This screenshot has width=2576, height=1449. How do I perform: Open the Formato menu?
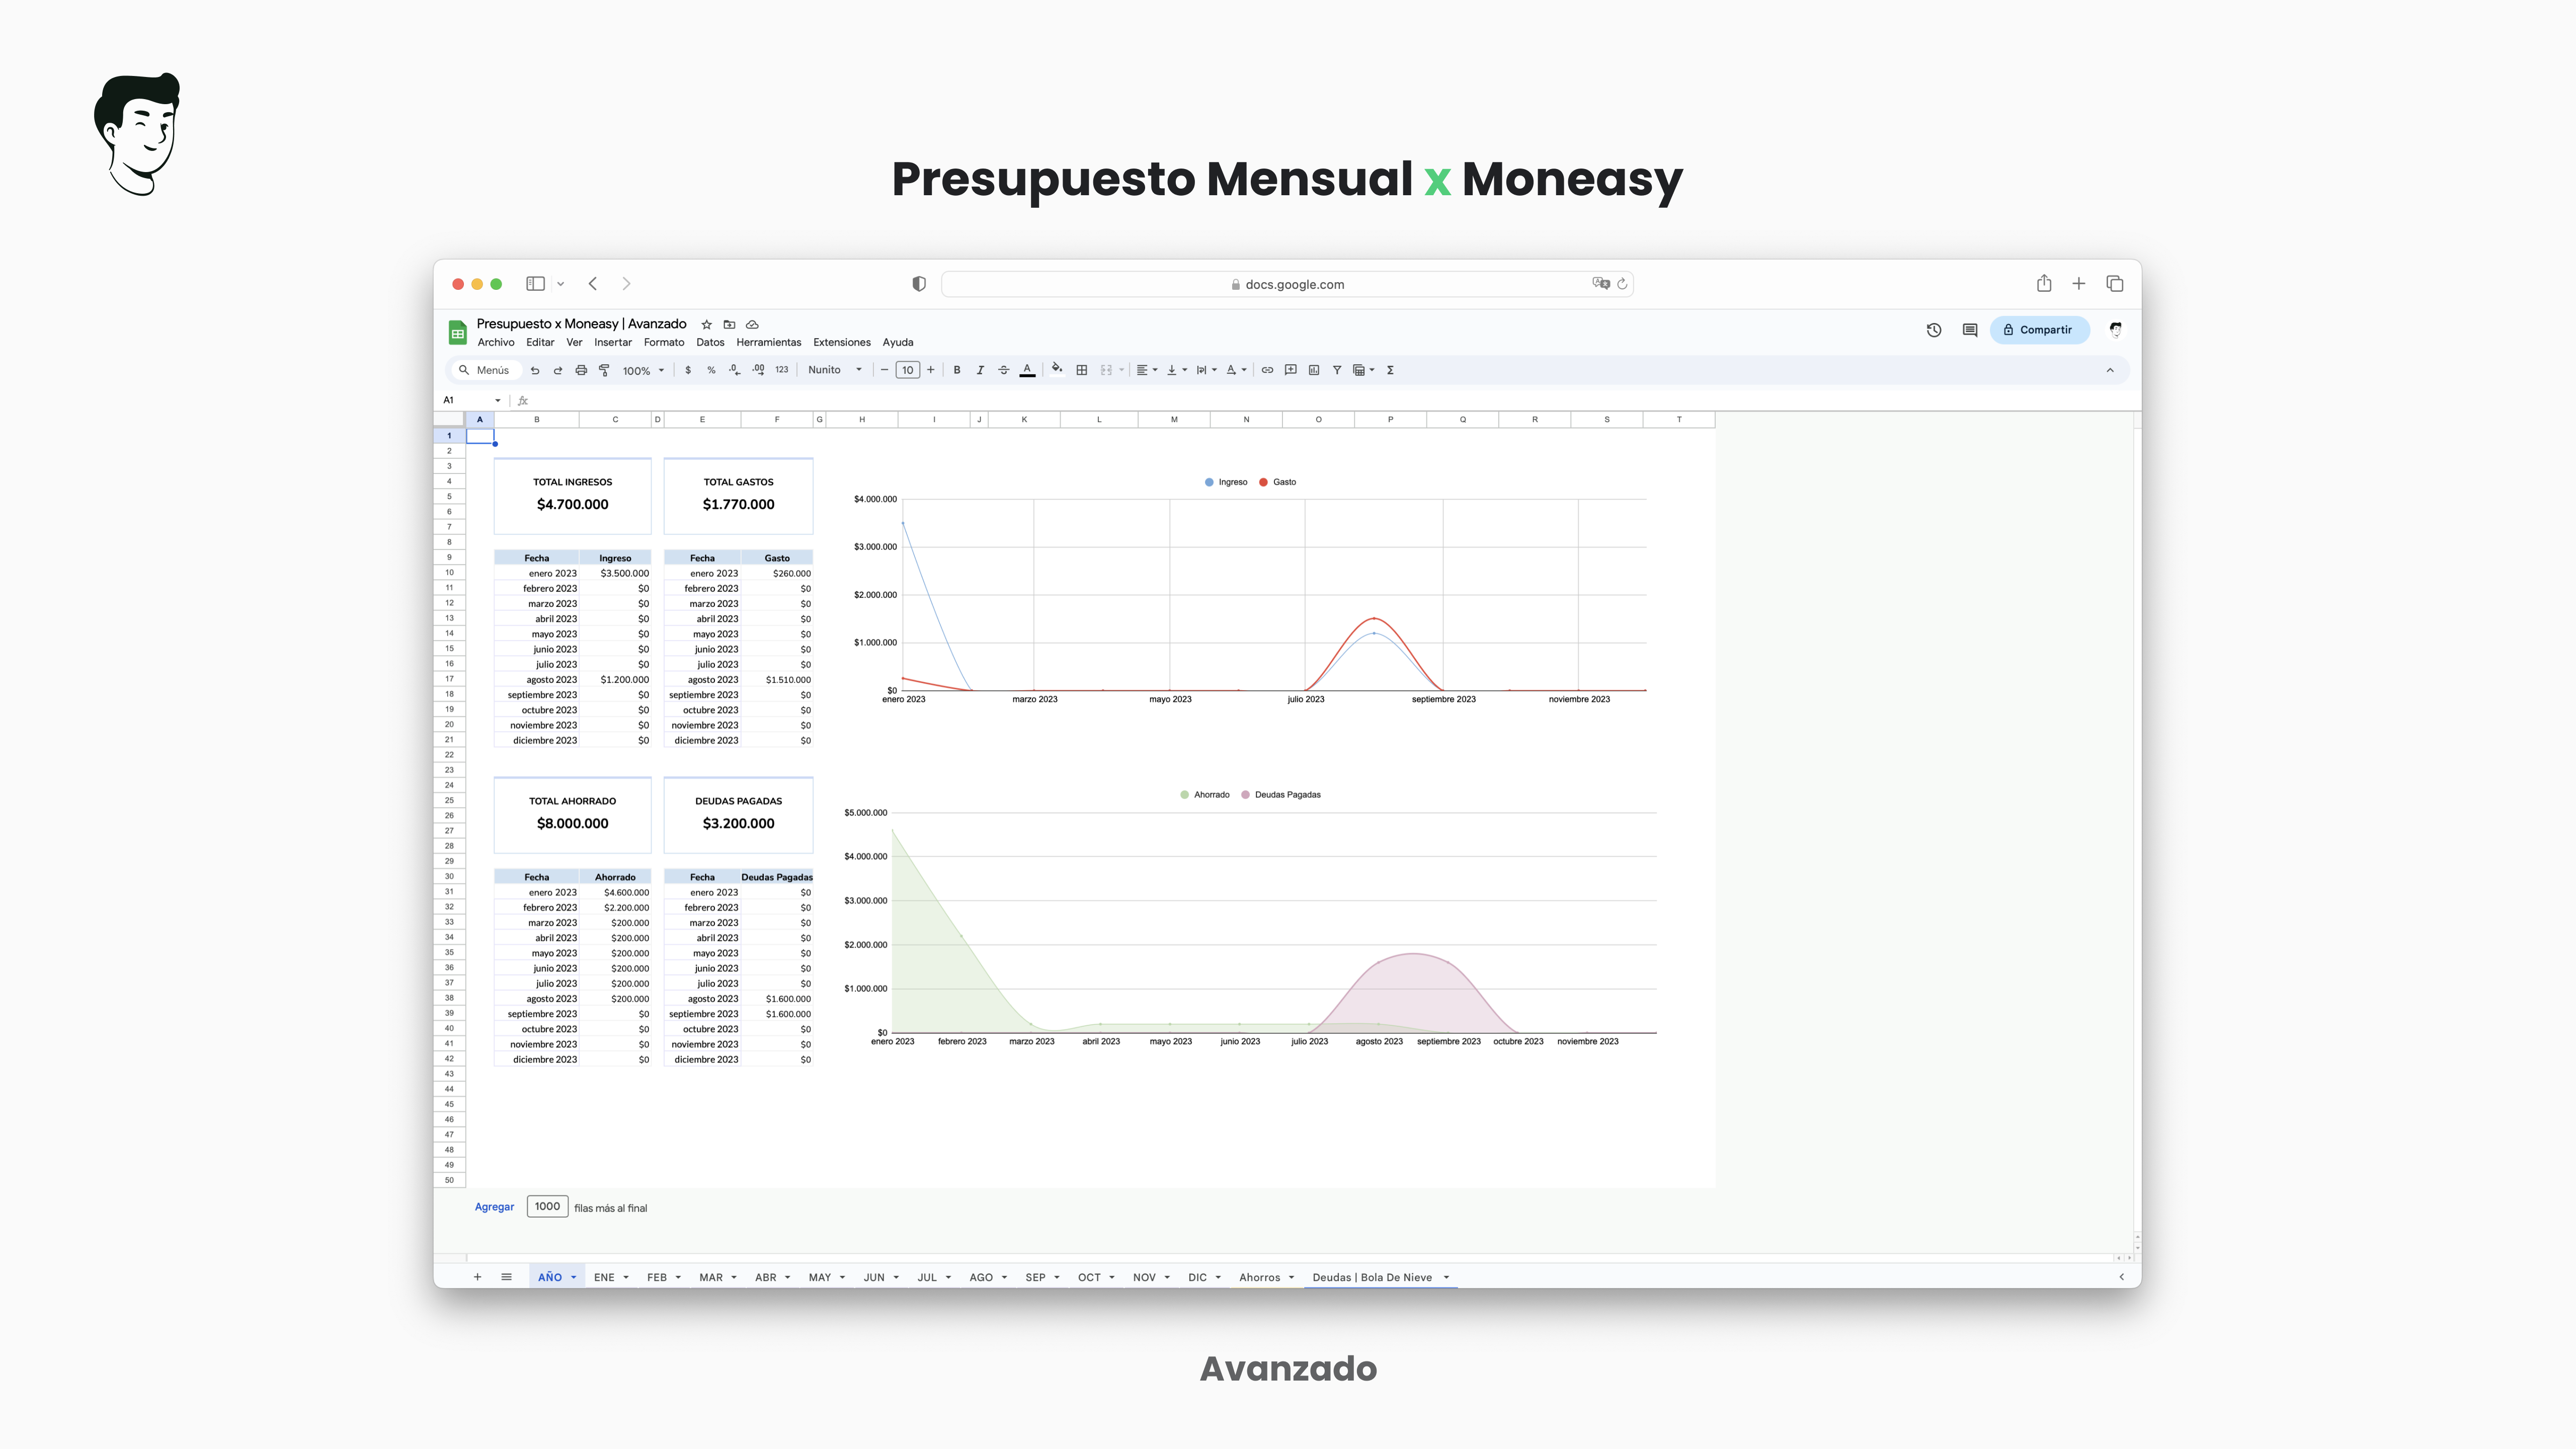(x=664, y=342)
